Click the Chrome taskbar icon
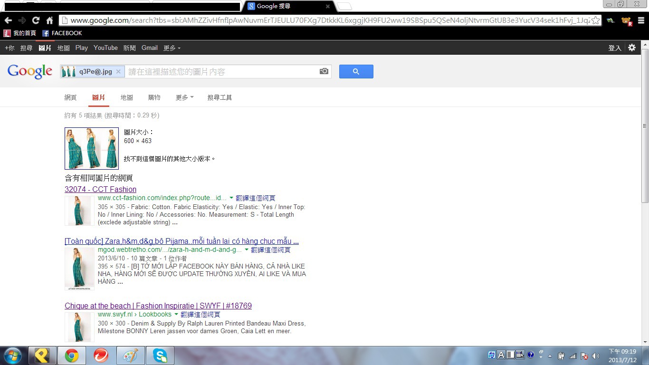The width and height of the screenshot is (649, 365). [x=72, y=355]
